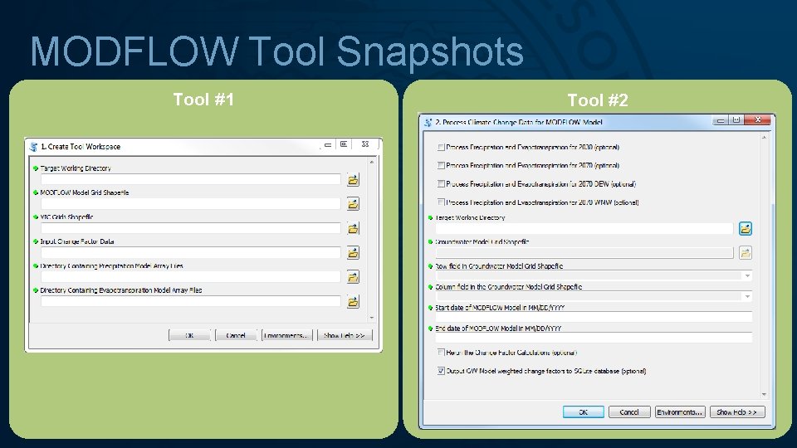Screen dimensions: 797x448
Task: Show Help in Process Climate Change Data dialog
Action: tap(737, 412)
